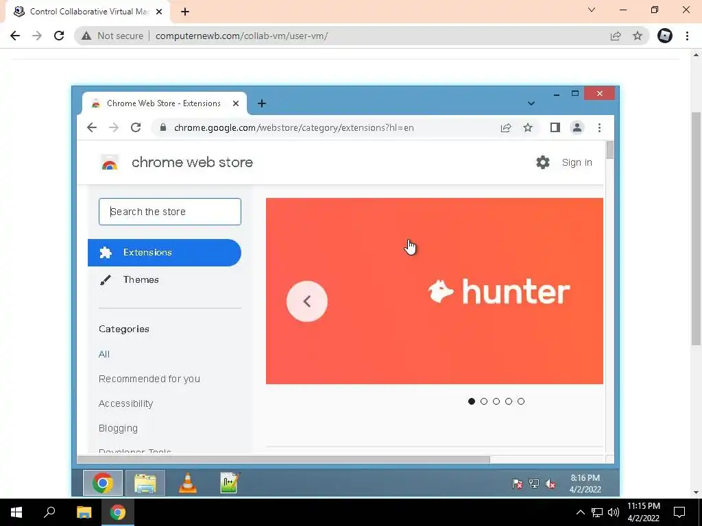Open the hunter promo banner
Viewport: 702px width, 526px height.
[434, 291]
